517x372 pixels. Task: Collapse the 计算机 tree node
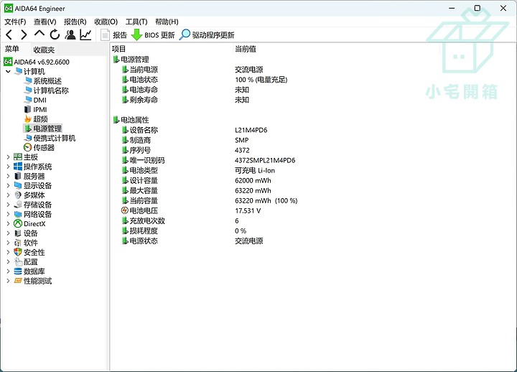coord(8,72)
